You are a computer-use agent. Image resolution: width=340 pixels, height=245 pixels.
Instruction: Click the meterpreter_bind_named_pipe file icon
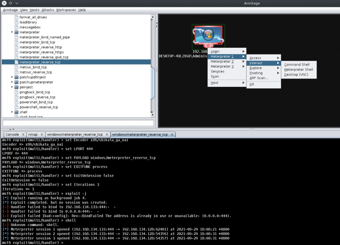click(x=17, y=37)
